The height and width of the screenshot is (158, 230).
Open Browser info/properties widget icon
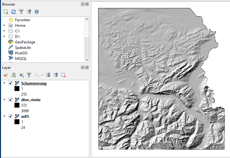[37, 12]
